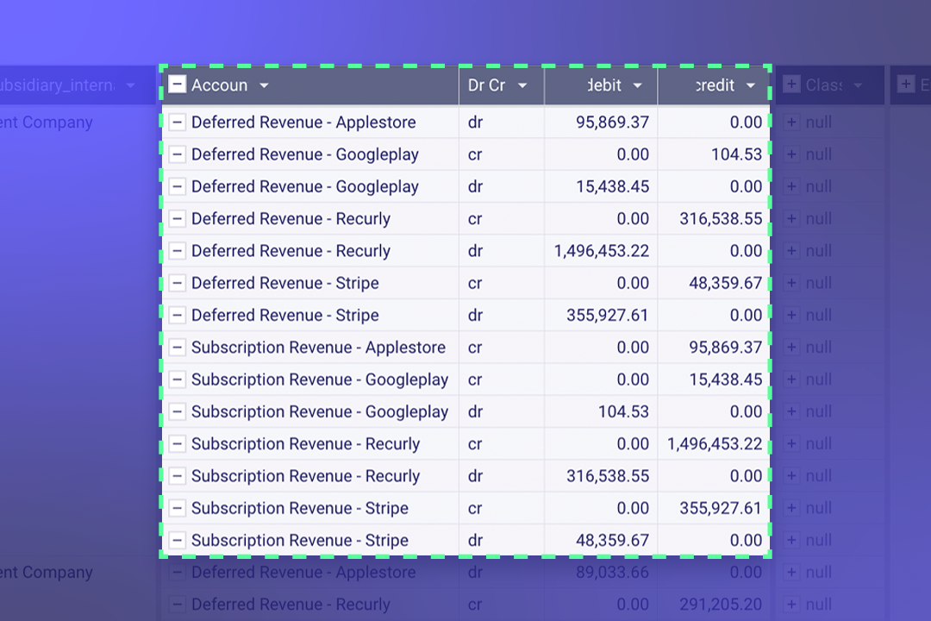This screenshot has height=621, width=931.
Task: Collapse Deferred Revenue - Recurly row with credit 316,538.55
Action: [x=177, y=219]
